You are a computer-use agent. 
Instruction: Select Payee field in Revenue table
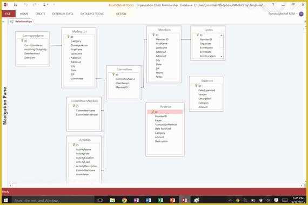coord(158,120)
